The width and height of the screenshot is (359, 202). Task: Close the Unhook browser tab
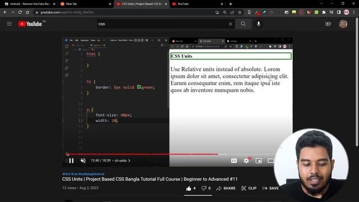tap(54, 4)
